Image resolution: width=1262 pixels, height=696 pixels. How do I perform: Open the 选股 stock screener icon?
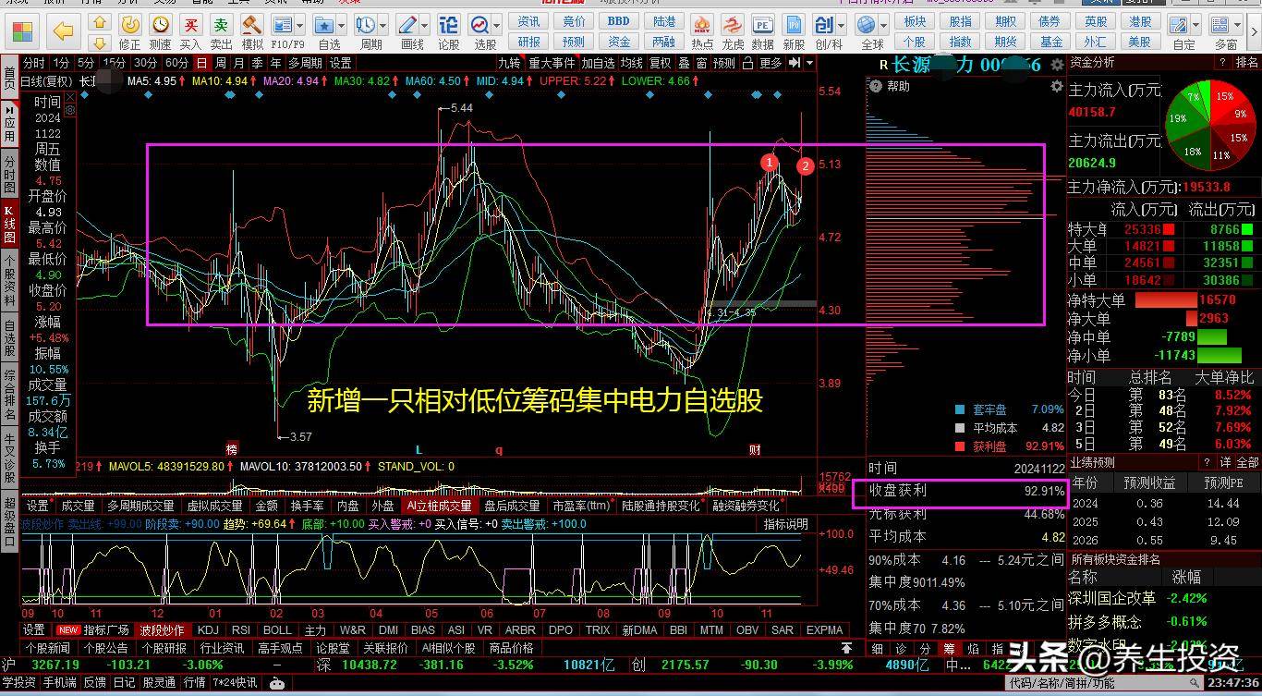point(480,25)
